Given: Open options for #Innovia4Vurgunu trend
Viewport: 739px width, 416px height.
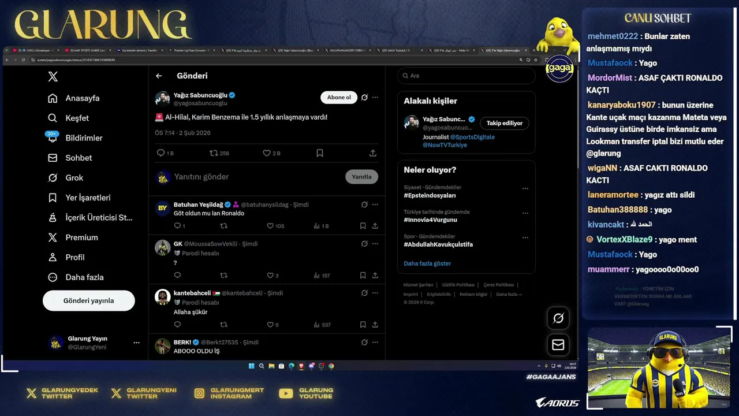Looking at the screenshot, I should (525, 213).
